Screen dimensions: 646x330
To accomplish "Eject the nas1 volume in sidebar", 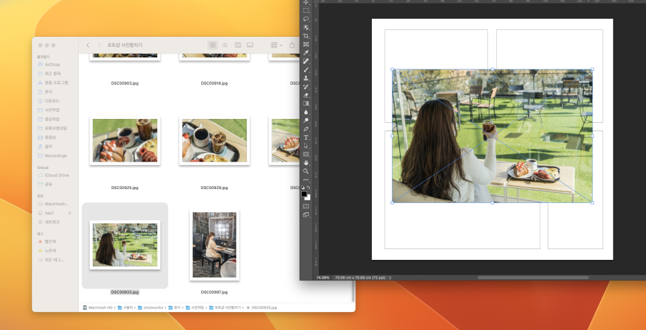I will point(70,213).
